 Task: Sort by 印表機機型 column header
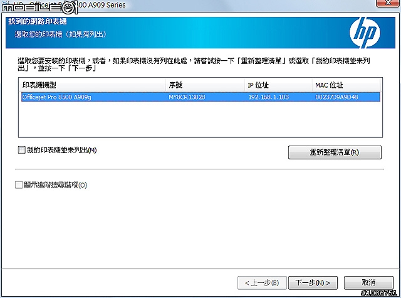coord(93,85)
